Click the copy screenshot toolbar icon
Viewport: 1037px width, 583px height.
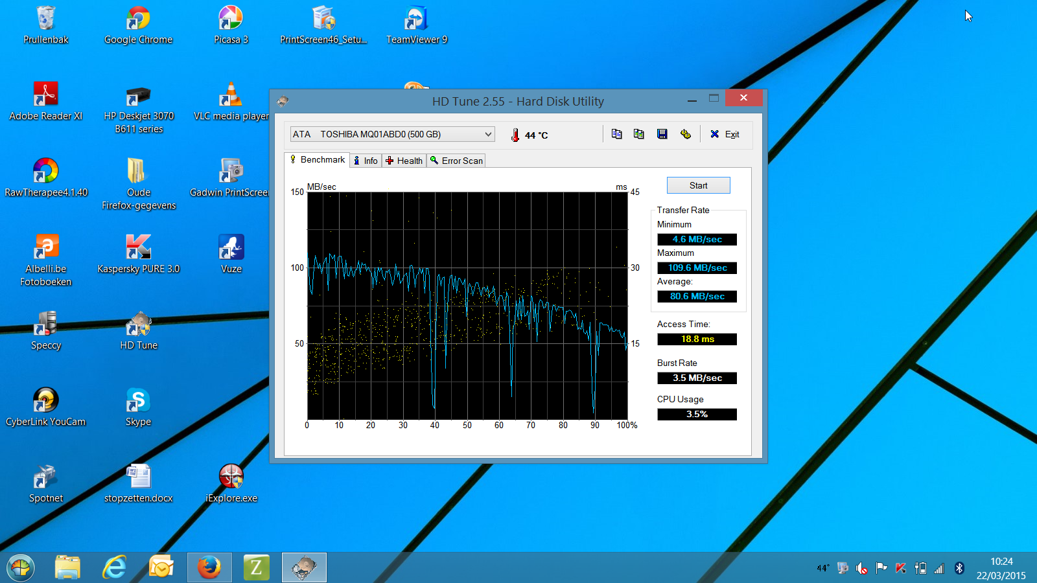pos(639,134)
